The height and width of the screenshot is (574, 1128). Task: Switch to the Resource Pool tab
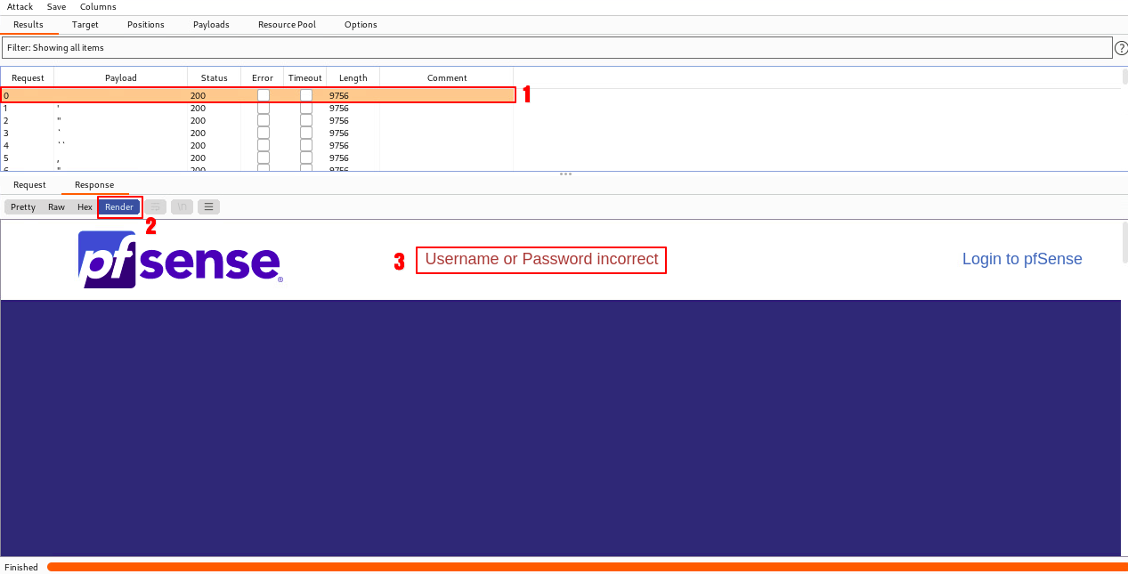(287, 25)
